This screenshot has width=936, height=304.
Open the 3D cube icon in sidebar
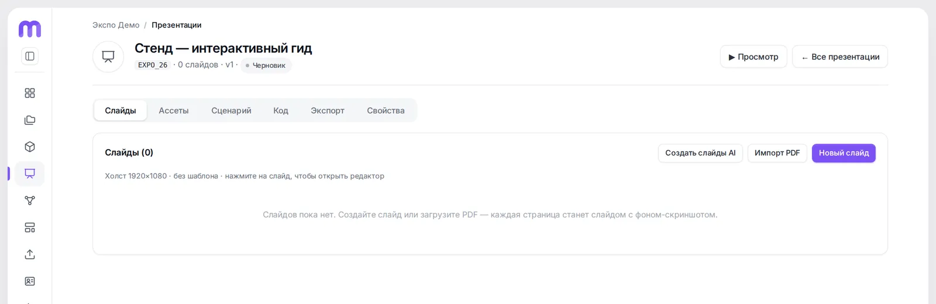point(30,147)
